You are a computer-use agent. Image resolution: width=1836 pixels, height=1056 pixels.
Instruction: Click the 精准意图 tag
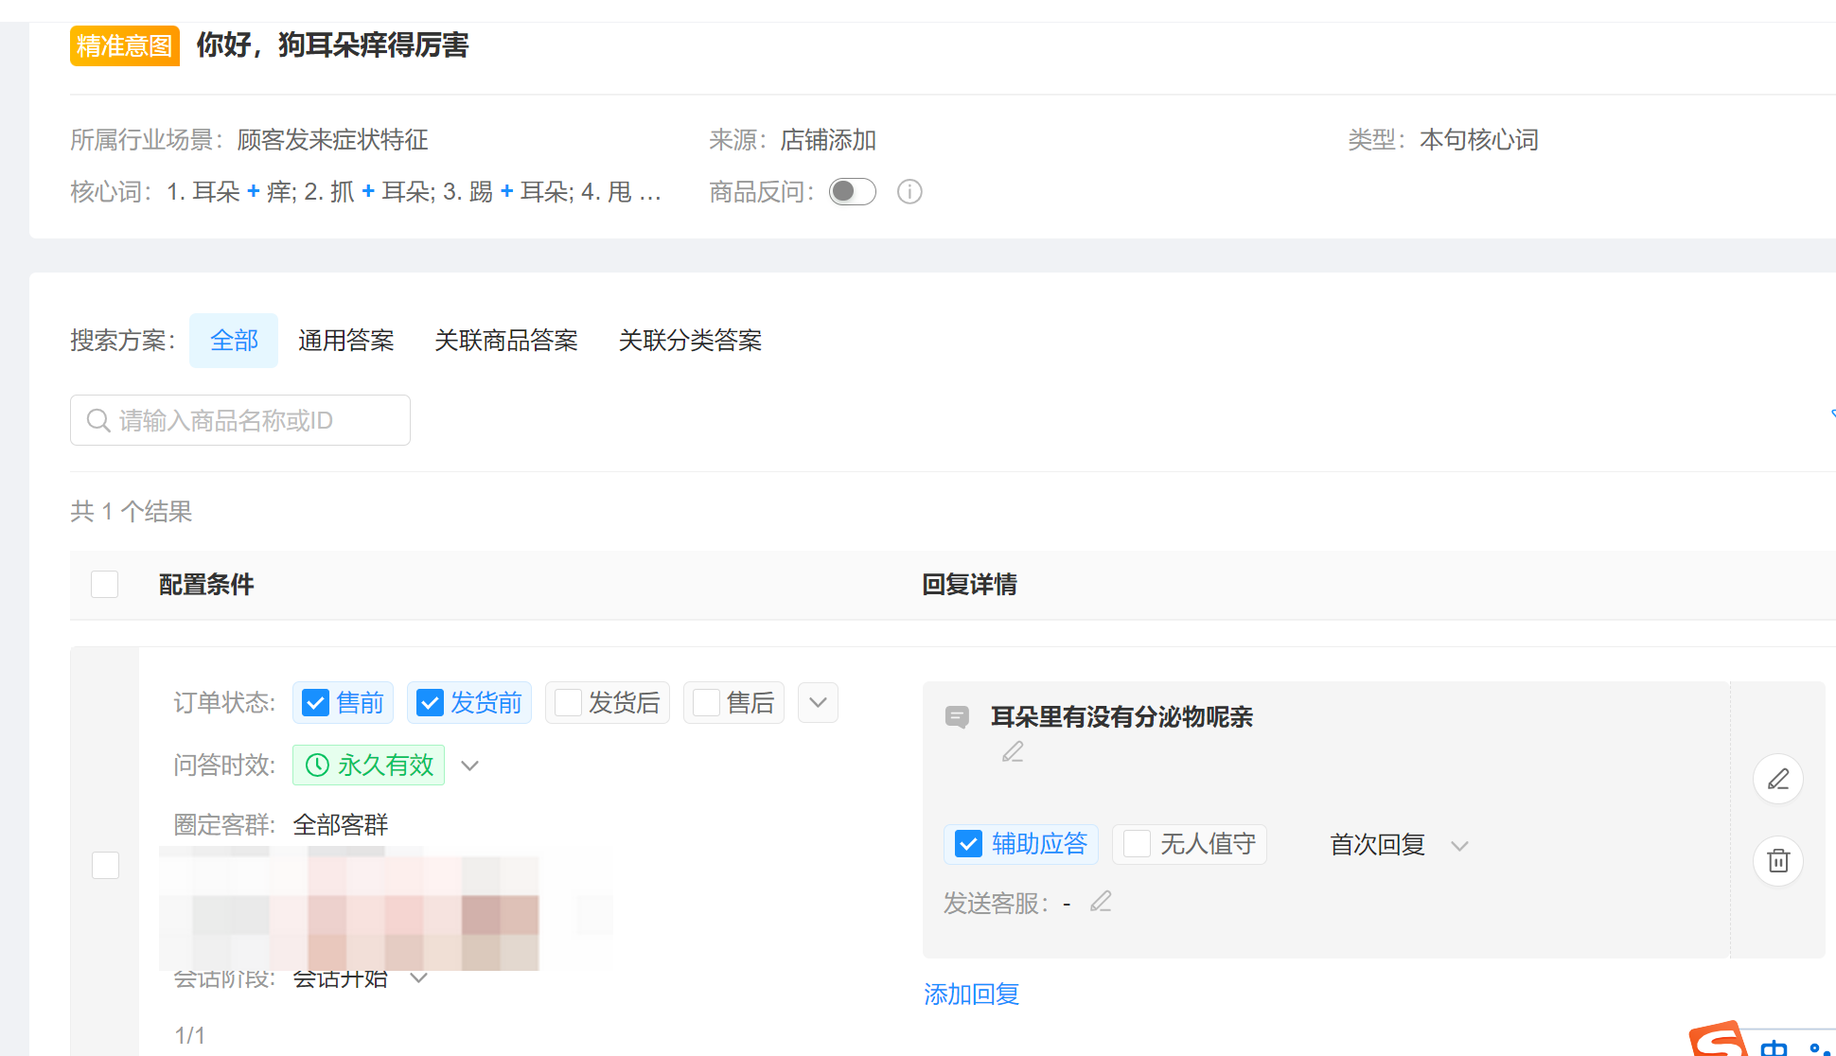click(125, 45)
